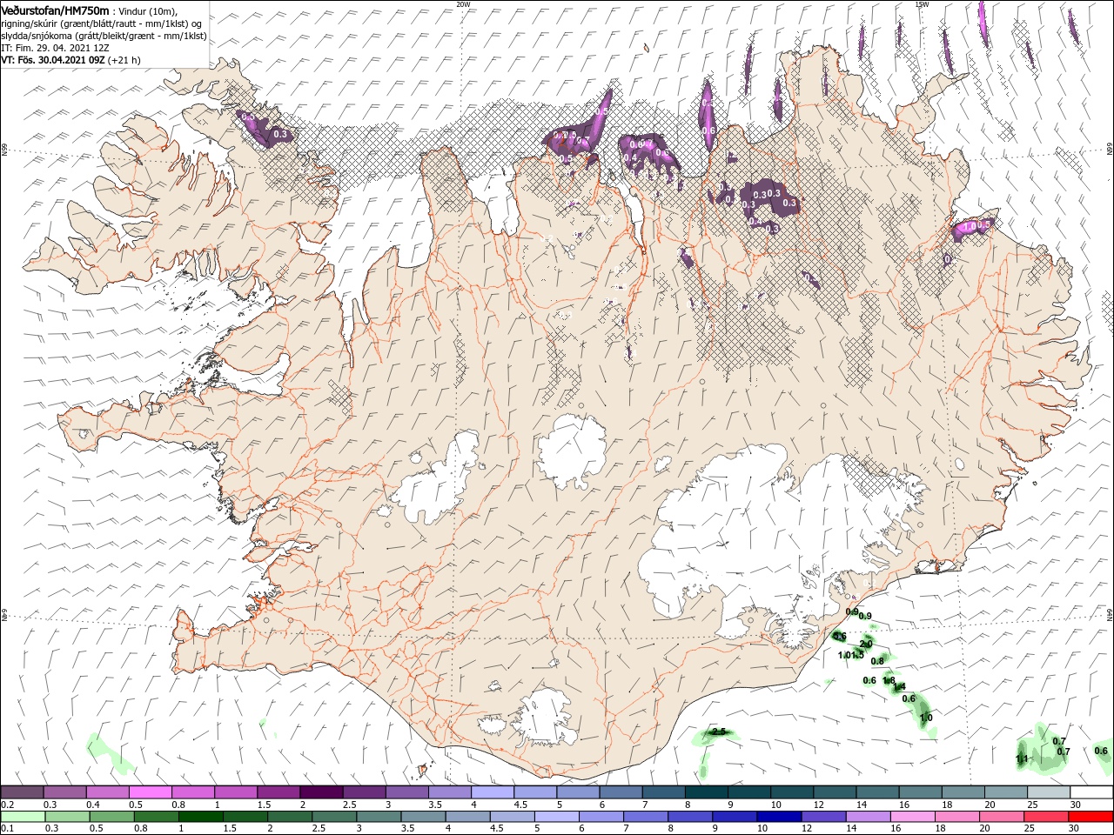Screen dimensions: 1114x835
Task: Pick the pale green 0.1 swatch in the rain legend
Action: pyautogui.click(x=23, y=817)
